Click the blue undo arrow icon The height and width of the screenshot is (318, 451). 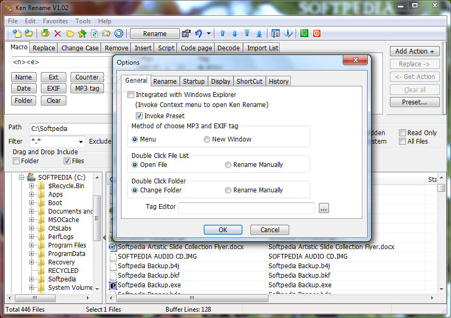[x=199, y=33]
